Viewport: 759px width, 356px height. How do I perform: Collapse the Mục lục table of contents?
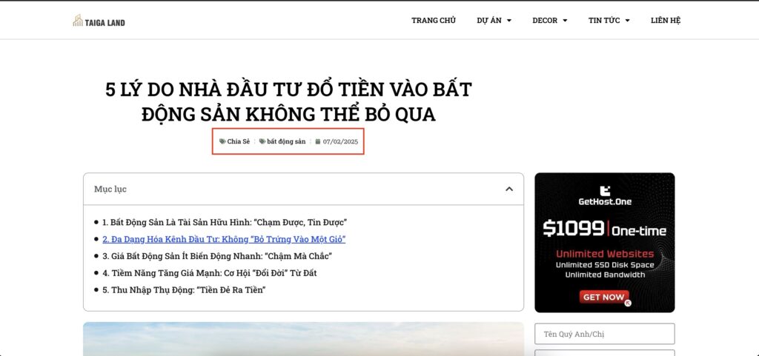pos(508,189)
